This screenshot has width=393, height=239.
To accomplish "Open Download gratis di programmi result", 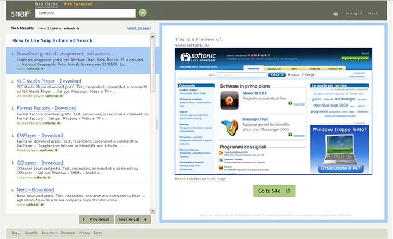I will coord(66,54).
